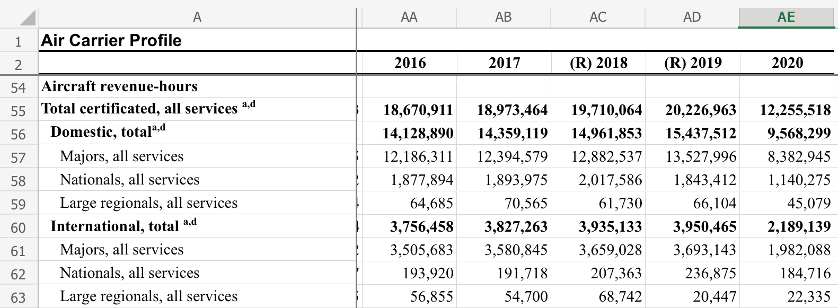
Task: Select 'Total certificated, all services' label
Action: (x=197, y=109)
